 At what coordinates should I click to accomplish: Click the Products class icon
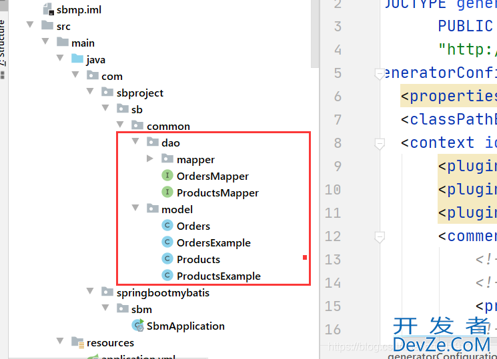(x=167, y=258)
